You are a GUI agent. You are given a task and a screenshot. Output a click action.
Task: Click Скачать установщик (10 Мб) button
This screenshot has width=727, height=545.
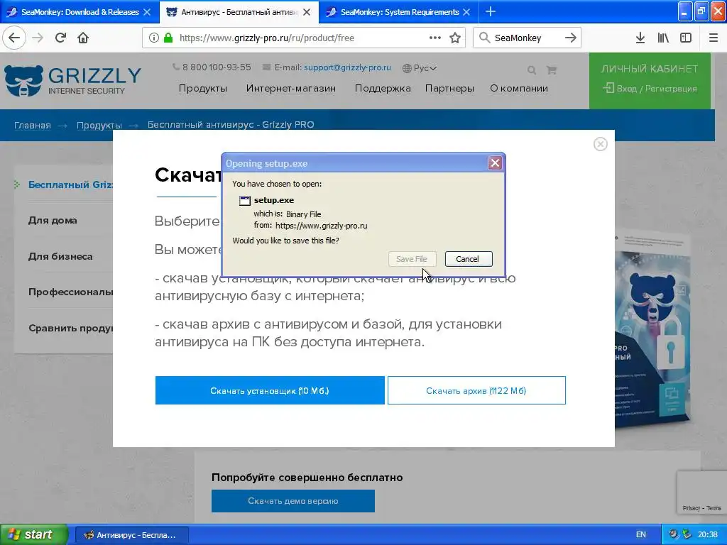pos(270,390)
